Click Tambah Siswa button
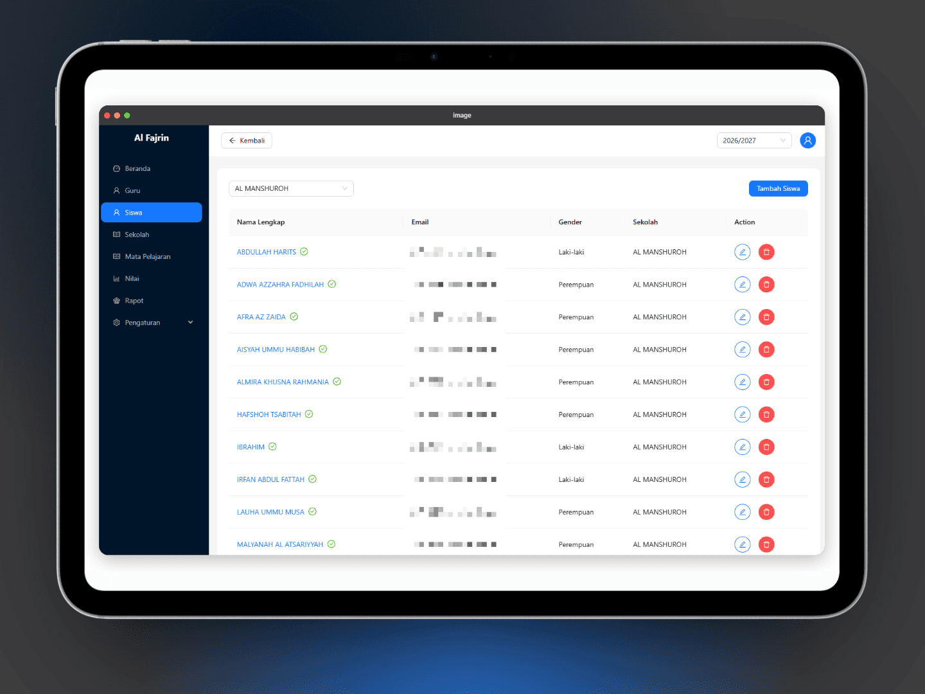The image size is (925, 694). click(x=778, y=188)
